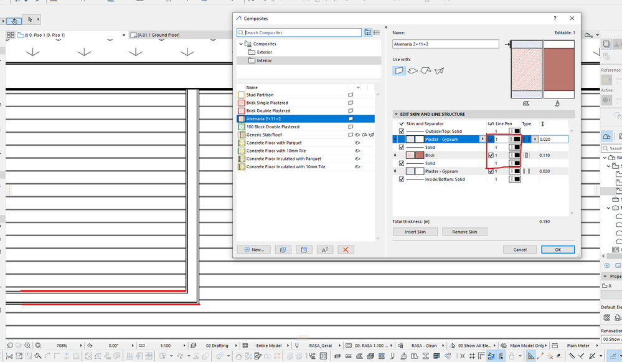Click Inside/Bottom: Solid line pen swatch
The image size is (622, 362).
[x=514, y=179]
